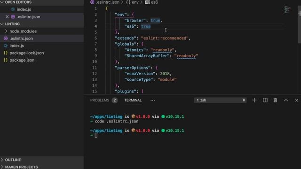Click the "SharedArrayBuffer" key
301x169 pixels.
[147, 56]
